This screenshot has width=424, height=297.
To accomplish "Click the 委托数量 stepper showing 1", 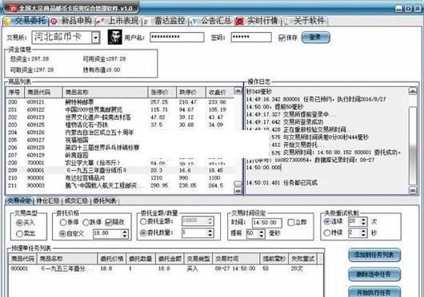I will coord(198,232).
